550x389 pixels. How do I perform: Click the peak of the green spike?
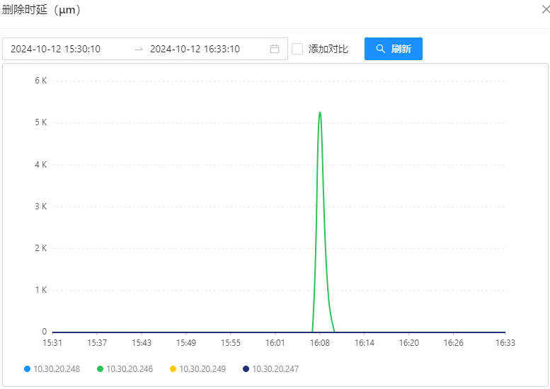tap(320, 112)
